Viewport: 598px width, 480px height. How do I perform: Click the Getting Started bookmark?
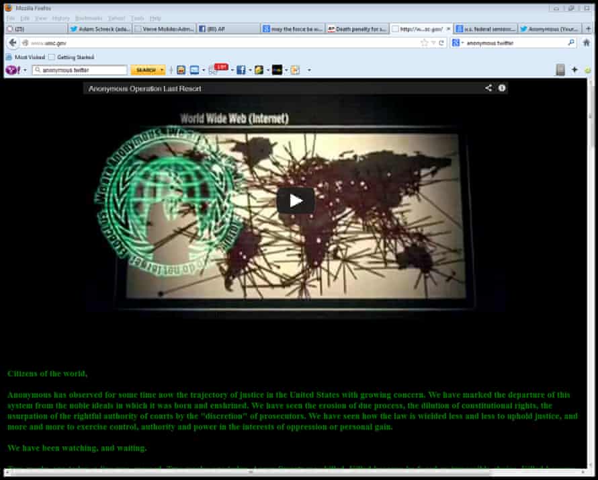75,56
